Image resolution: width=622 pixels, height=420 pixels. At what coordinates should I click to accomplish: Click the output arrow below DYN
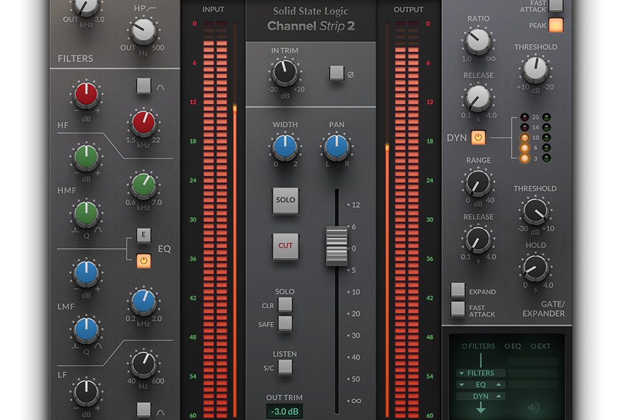480,408
